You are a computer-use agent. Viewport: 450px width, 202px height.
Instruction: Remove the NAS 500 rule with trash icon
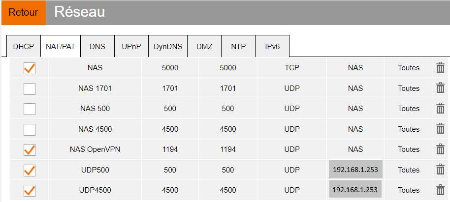[440, 109]
